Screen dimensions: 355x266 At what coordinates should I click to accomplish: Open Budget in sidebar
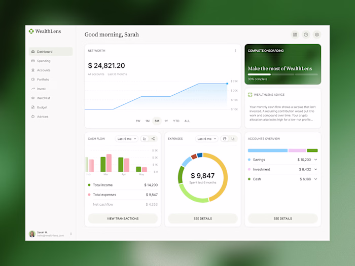coord(51,107)
